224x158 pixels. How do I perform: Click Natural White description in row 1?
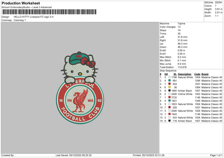click(186, 77)
